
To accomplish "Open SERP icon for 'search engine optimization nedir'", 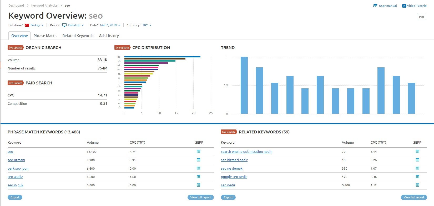I will coord(417,151).
